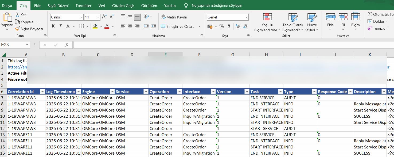Image resolution: width=394 pixels, height=157 pixels.
Task: Switch to Gözden Geçir tab
Action: point(123,5)
